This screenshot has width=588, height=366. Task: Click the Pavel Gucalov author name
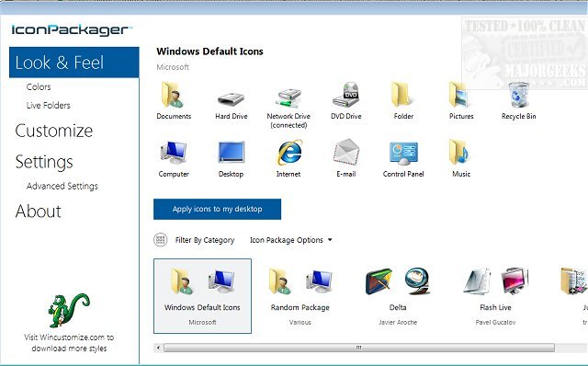495,322
